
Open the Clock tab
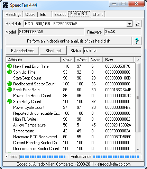click(x=30, y=15)
